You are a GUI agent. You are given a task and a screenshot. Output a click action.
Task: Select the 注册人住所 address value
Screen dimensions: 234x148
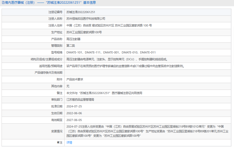(109, 25)
